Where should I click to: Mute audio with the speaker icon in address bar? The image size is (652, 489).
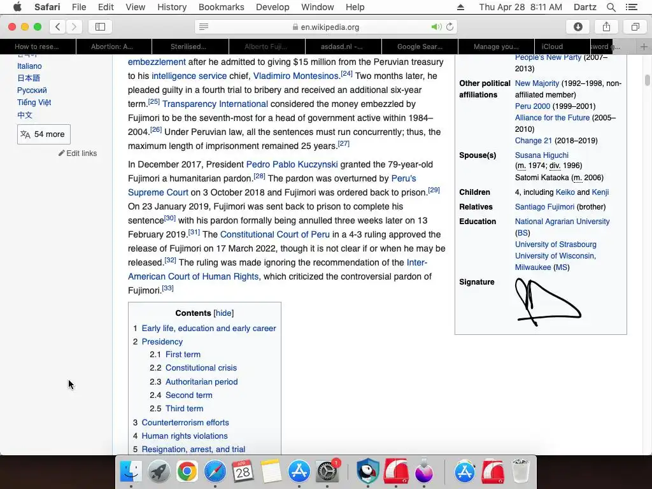click(x=436, y=27)
